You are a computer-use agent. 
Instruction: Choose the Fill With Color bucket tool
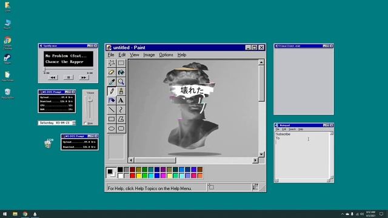[121, 73]
